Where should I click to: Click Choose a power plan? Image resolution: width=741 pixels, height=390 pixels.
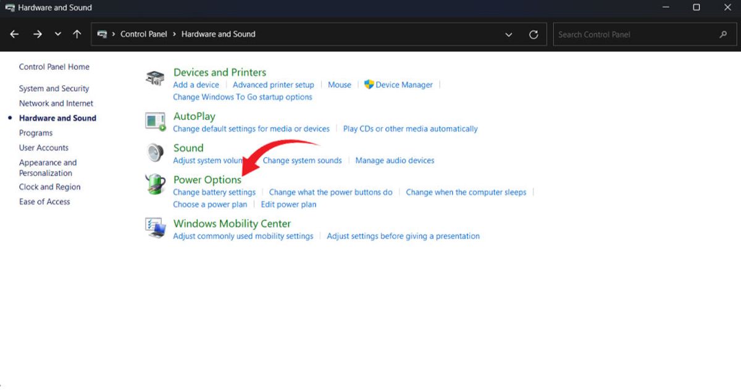coord(210,205)
